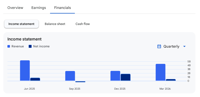Click the 4B y-axis value
The height and width of the screenshot is (97, 200).
coord(189,65)
